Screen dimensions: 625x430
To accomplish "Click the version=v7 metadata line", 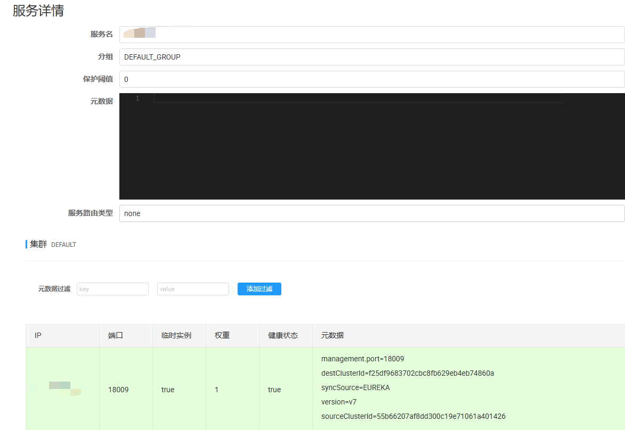I will (x=339, y=402).
